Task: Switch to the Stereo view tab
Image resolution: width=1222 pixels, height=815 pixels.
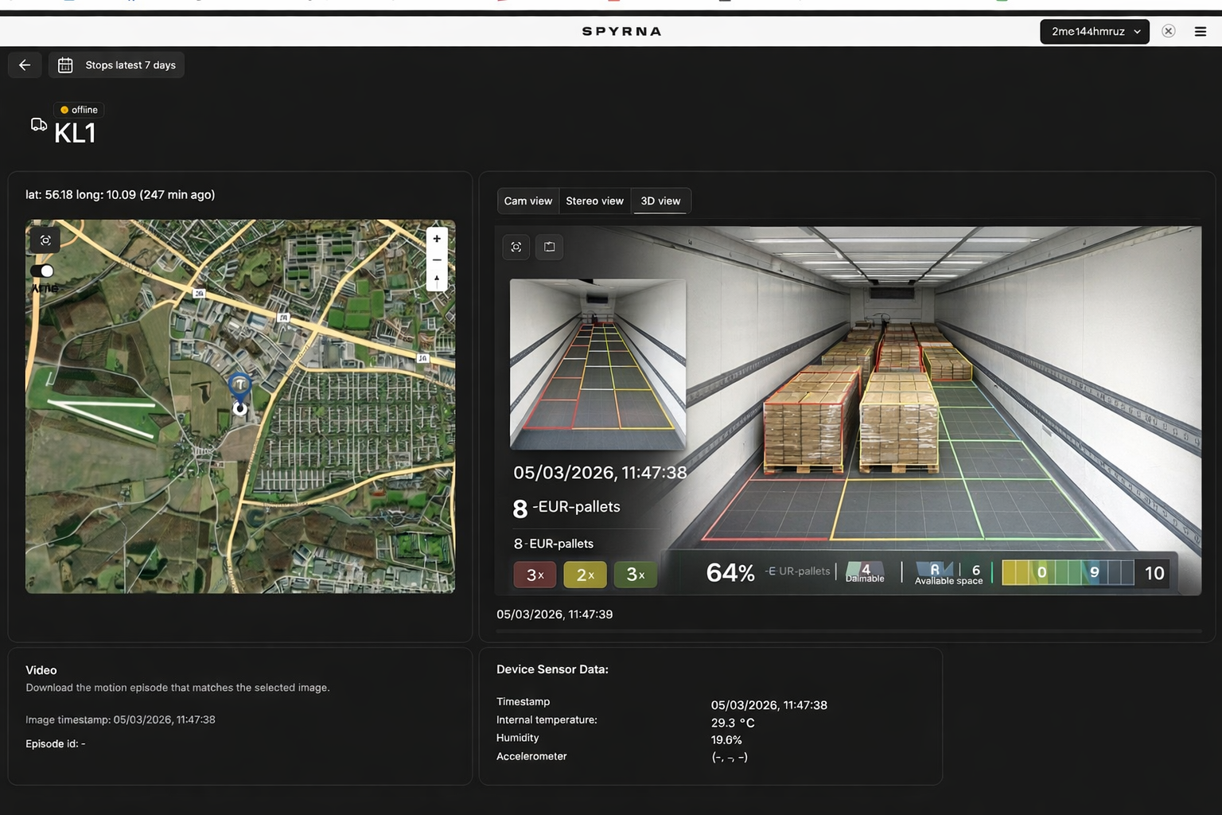Action: [594, 201]
